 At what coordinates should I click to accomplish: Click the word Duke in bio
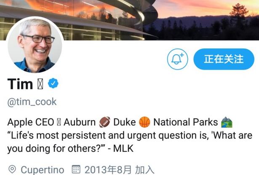(x=125, y=122)
